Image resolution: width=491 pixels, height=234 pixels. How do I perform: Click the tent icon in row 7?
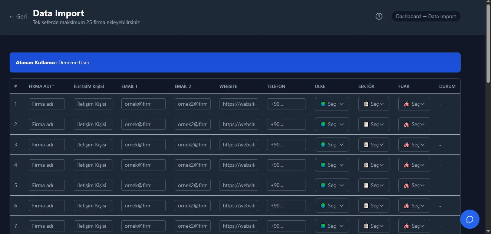[x=406, y=226]
